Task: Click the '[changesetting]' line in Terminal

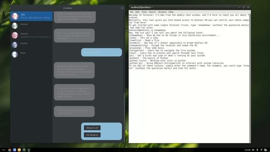Action: pyautogui.click(x=163, y=45)
